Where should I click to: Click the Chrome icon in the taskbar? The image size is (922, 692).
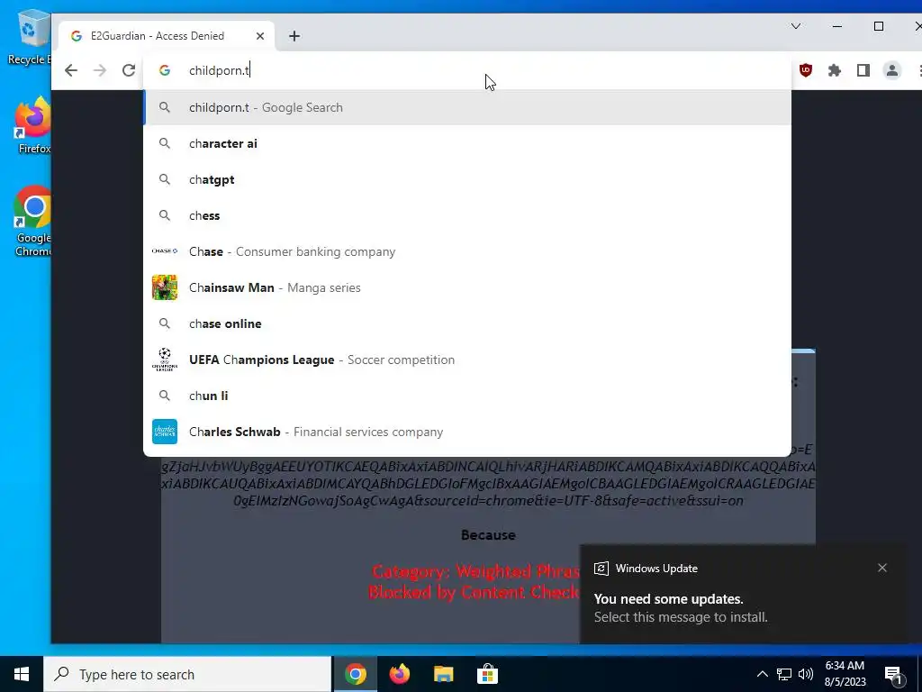tap(355, 674)
